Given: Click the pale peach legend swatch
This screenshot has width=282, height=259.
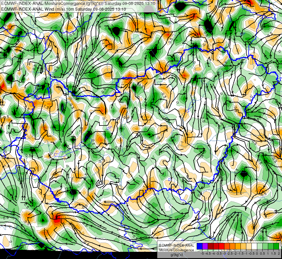Looking at the screenshot, I should click(x=249, y=246).
